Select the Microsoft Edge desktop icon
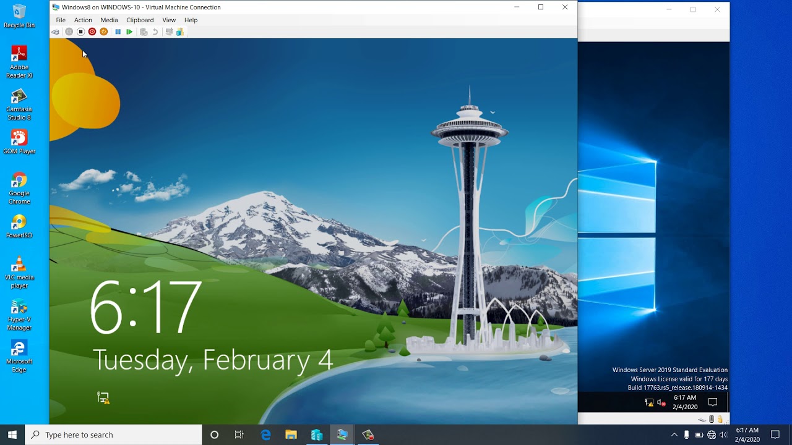 point(19,357)
